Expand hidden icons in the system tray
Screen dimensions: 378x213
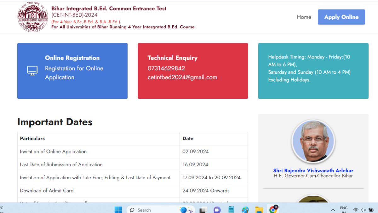pos(333,210)
